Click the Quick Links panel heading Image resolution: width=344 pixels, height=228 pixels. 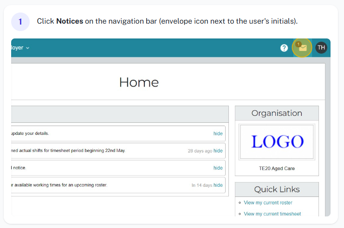(277, 190)
